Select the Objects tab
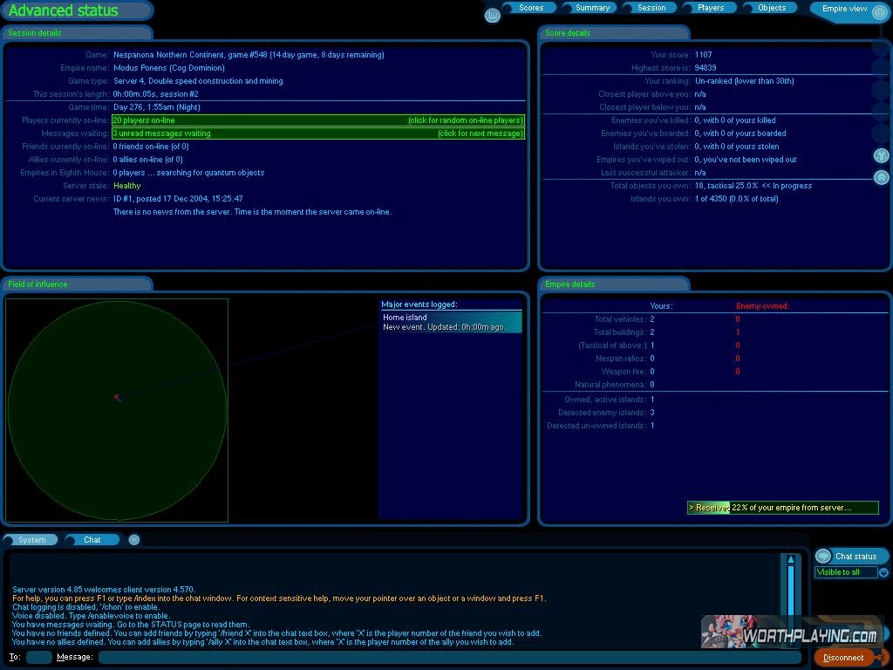The height and width of the screenshot is (670, 893). tap(772, 8)
